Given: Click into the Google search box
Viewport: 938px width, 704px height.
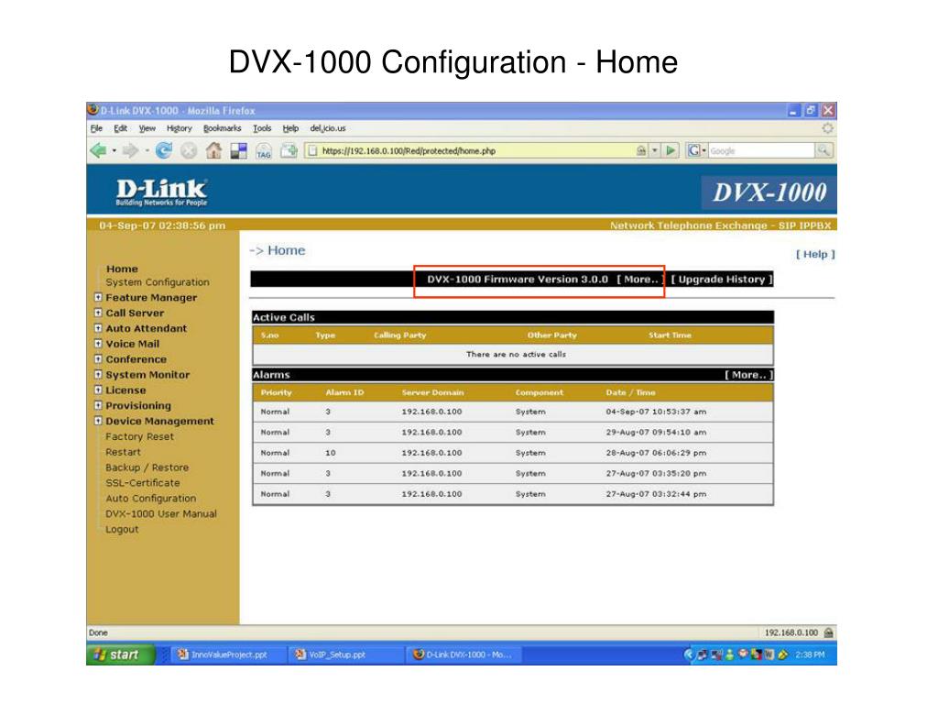Looking at the screenshot, I should coord(761,151).
